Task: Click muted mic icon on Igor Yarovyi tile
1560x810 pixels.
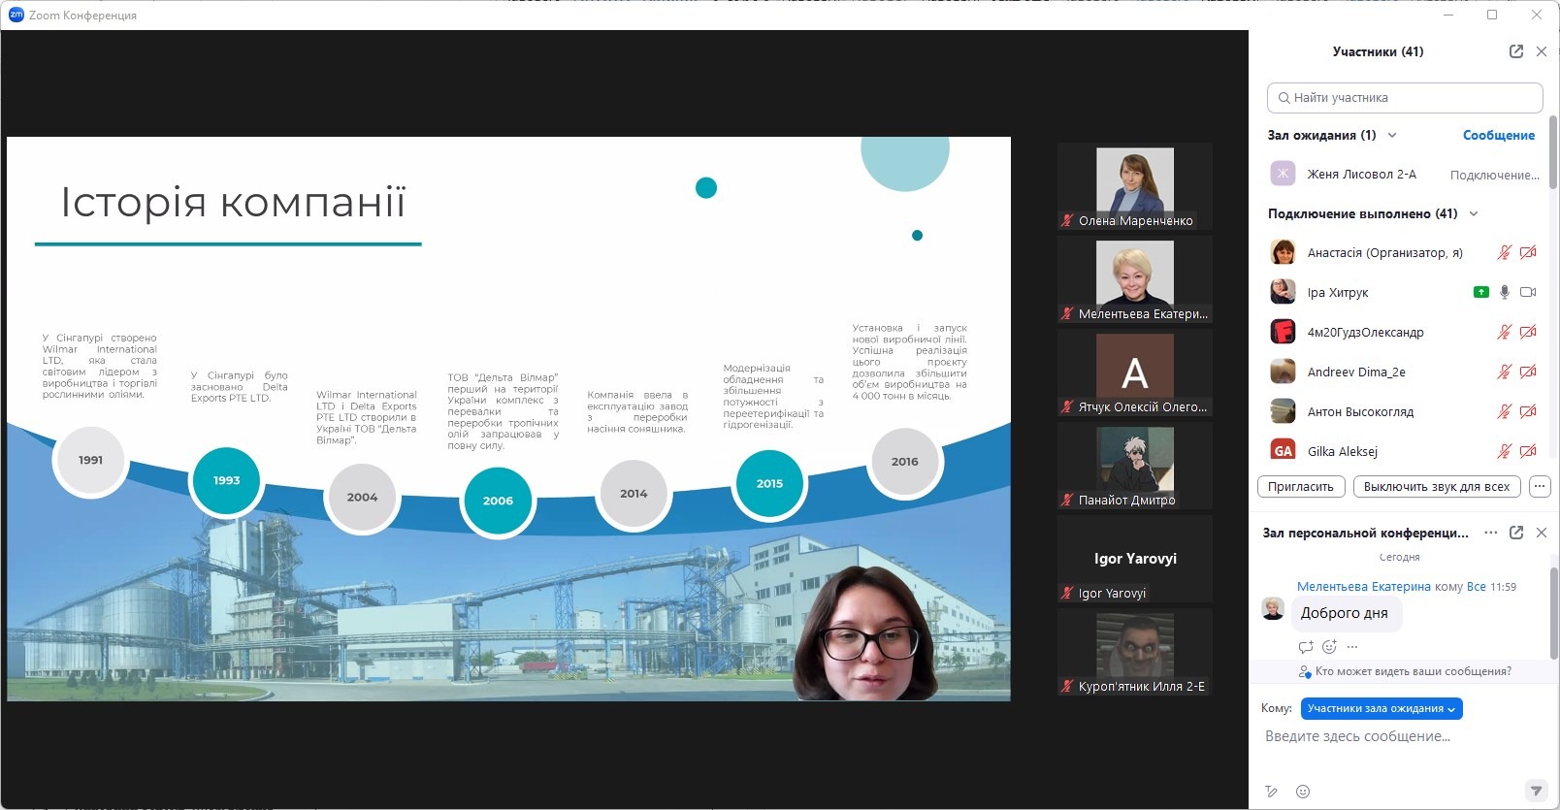Action: 1067,594
